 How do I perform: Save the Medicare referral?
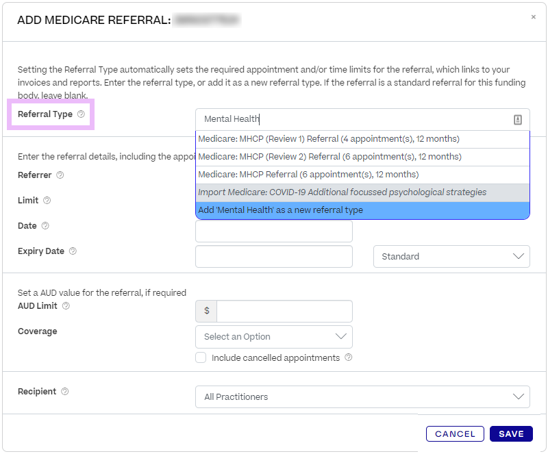coord(511,433)
